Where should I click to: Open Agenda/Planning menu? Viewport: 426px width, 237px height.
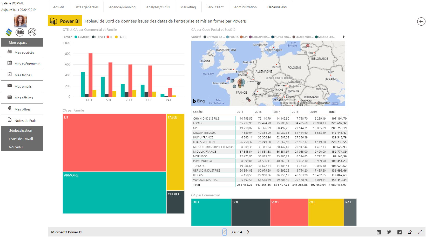click(x=122, y=7)
